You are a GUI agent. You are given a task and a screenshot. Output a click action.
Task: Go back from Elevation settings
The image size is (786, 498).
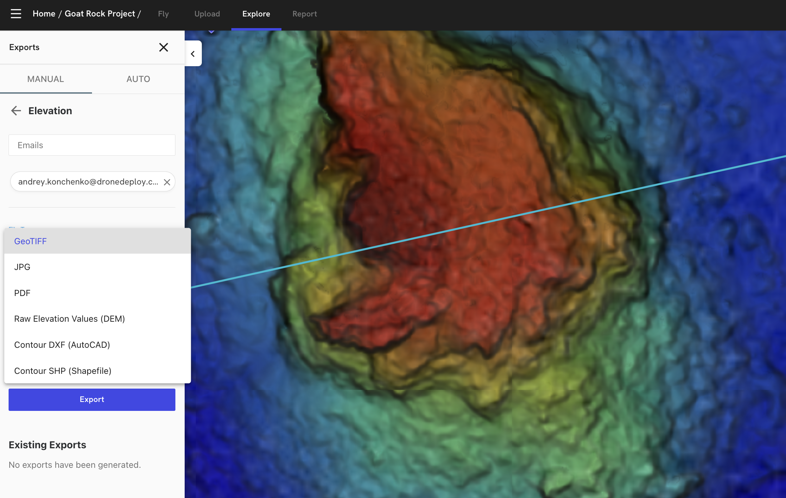pos(16,111)
